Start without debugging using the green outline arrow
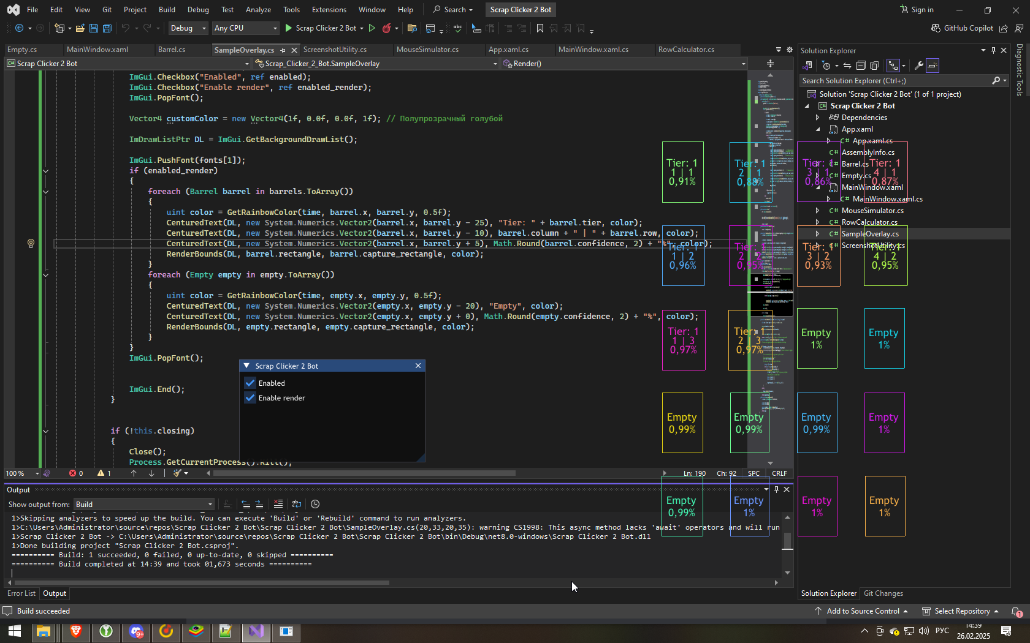 (372, 28)
